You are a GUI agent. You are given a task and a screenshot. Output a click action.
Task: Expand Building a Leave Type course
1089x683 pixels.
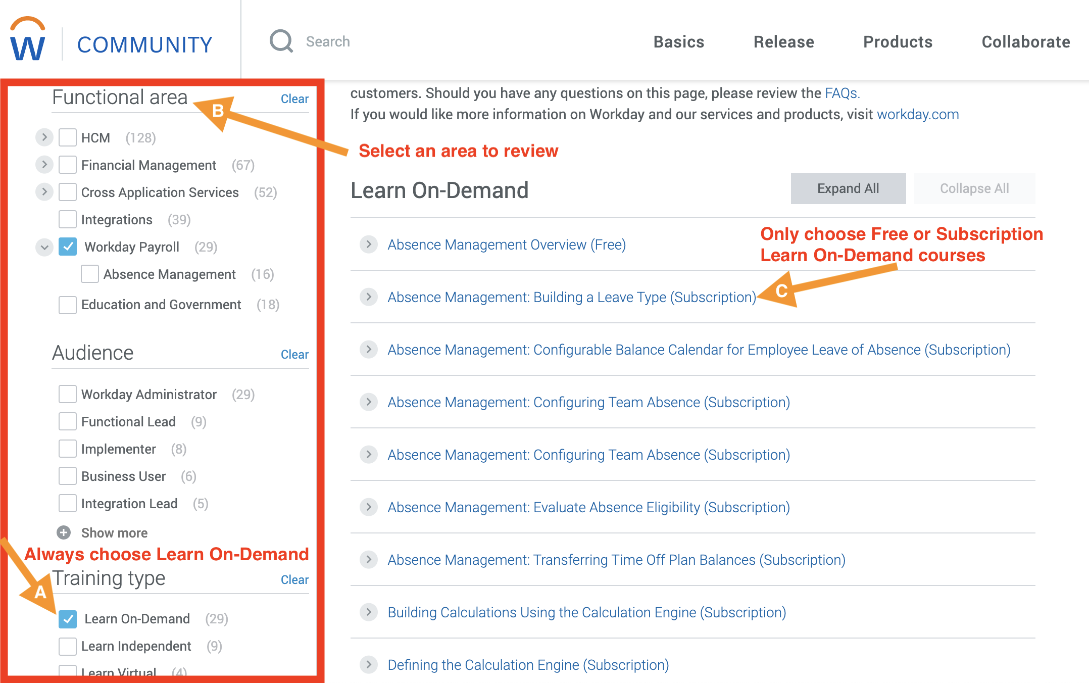[x=369, y=297]
